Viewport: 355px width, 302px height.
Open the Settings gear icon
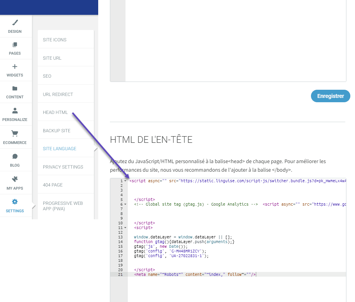coord(15,202)
